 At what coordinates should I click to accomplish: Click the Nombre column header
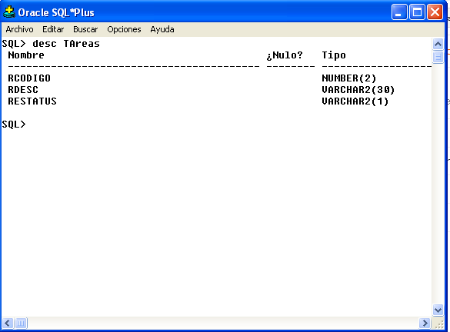click(x=26, y=55)
